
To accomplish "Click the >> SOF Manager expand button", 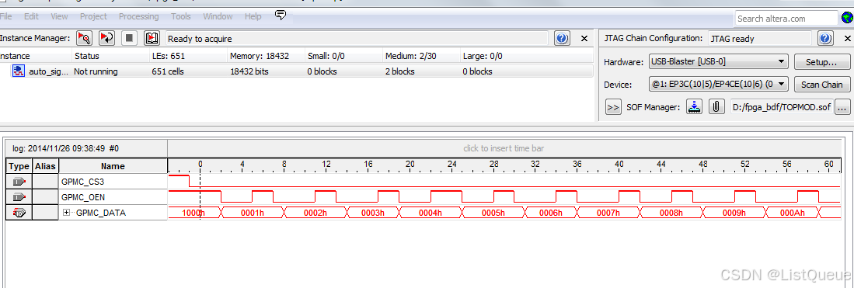I will [613, 106].
